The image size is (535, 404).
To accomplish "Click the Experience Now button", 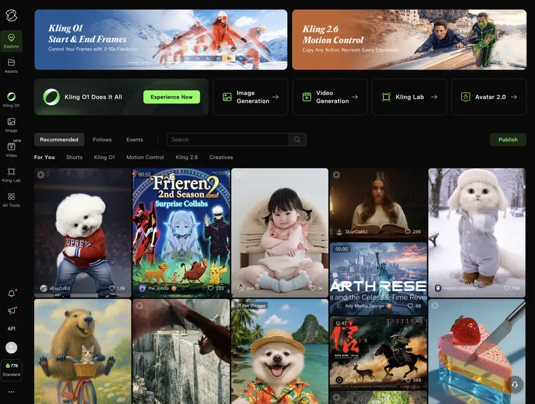I will pyautogui.click(x=171, y=97).
